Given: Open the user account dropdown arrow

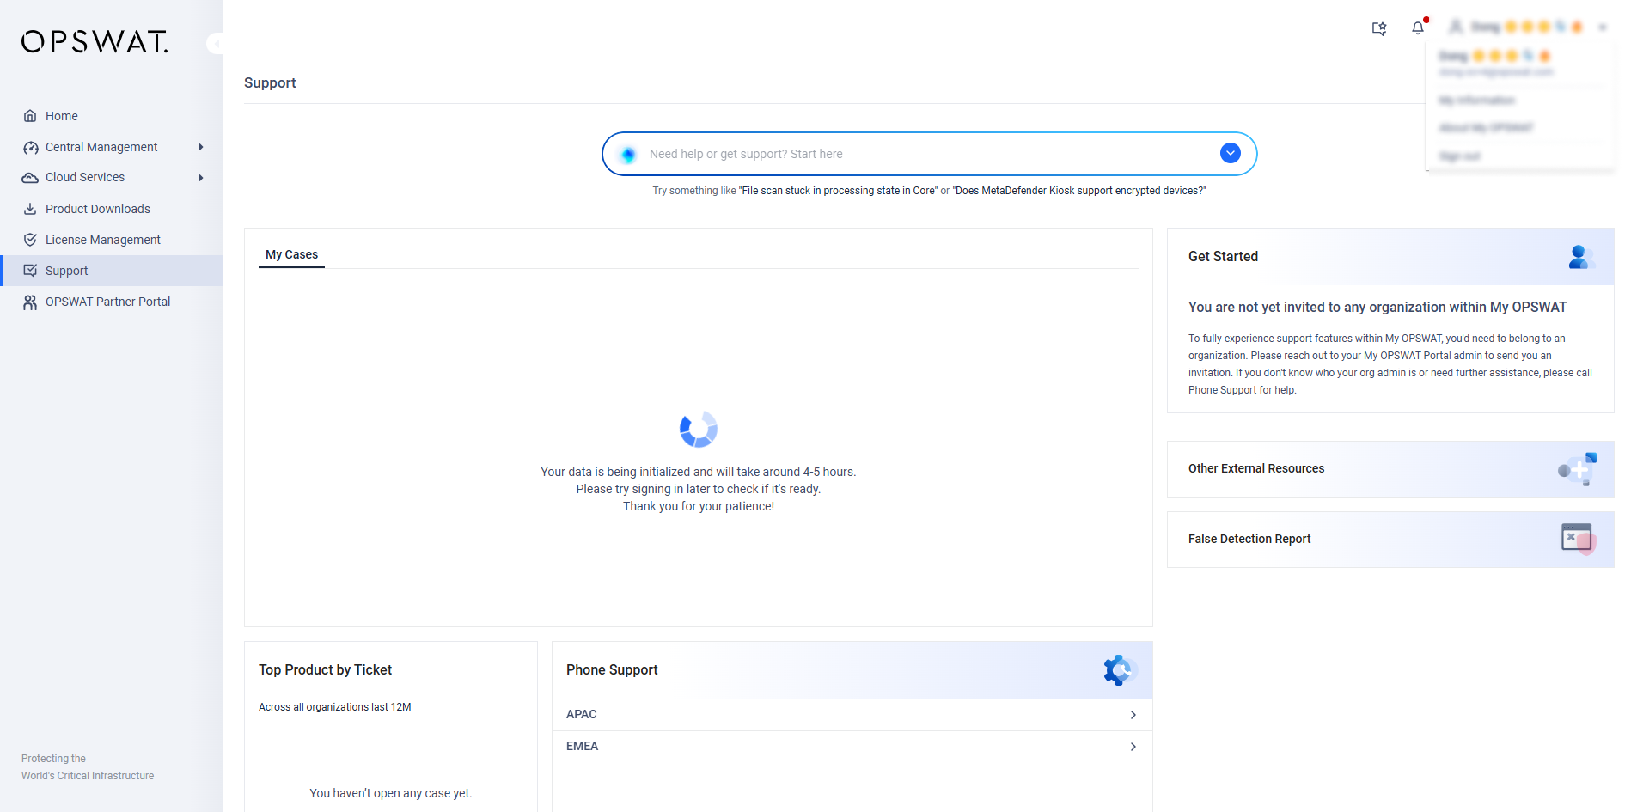Looking at the screenshot, I should [x=1603, y=27].
